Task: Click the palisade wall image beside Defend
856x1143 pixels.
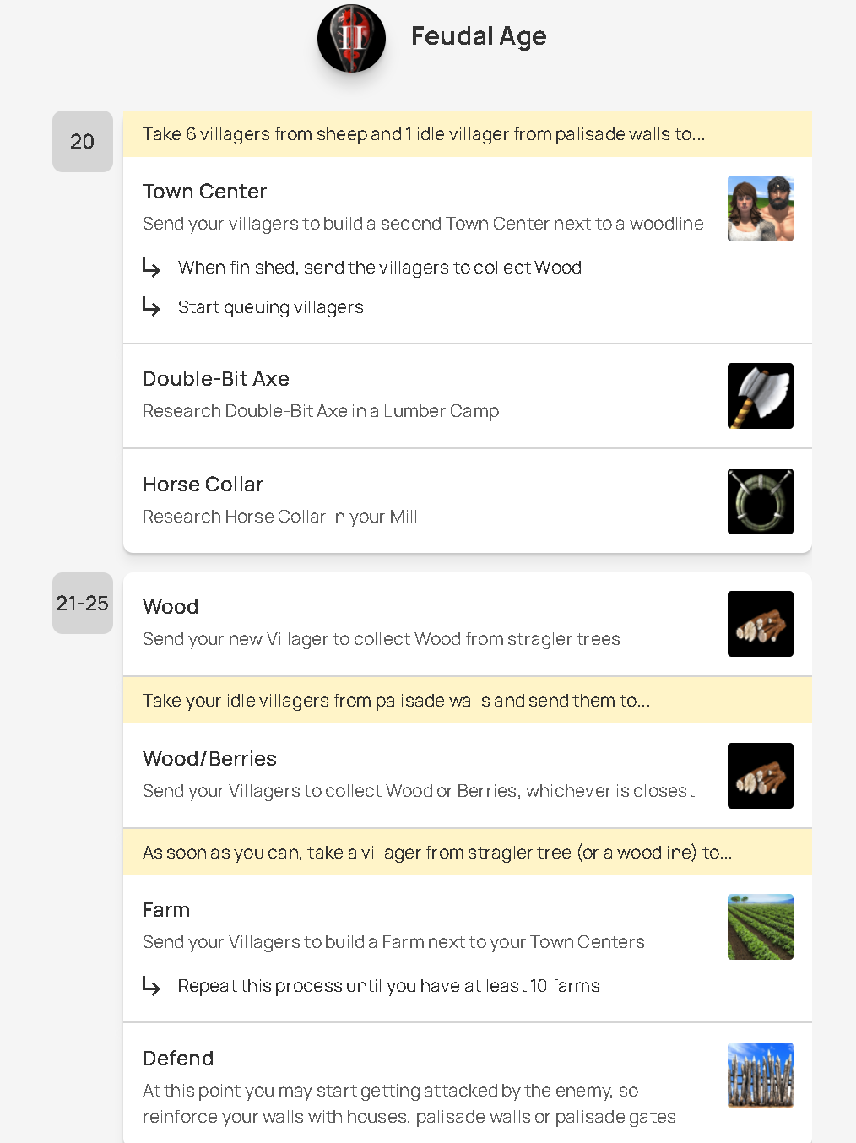Action: click(760, 1075)
